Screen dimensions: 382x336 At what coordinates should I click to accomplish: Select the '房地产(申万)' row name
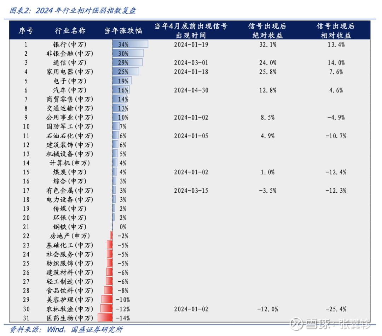70,236
